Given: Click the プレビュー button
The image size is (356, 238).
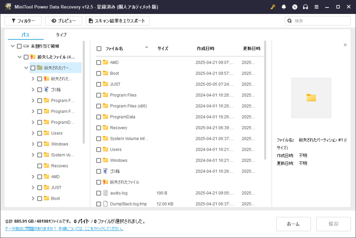Looking at the screenshot, I should click(x=64, y=21).
